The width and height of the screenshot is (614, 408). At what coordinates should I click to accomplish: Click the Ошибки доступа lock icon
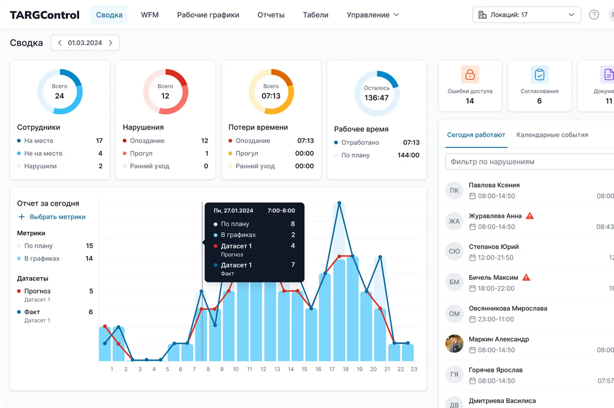pyautogui.click(x=470, y=75)
